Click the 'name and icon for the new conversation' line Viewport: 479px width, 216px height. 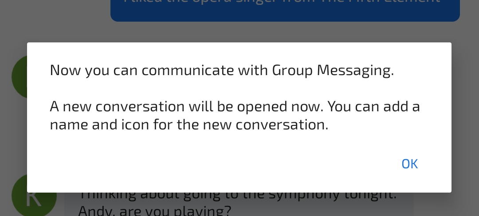coord(189,125)
